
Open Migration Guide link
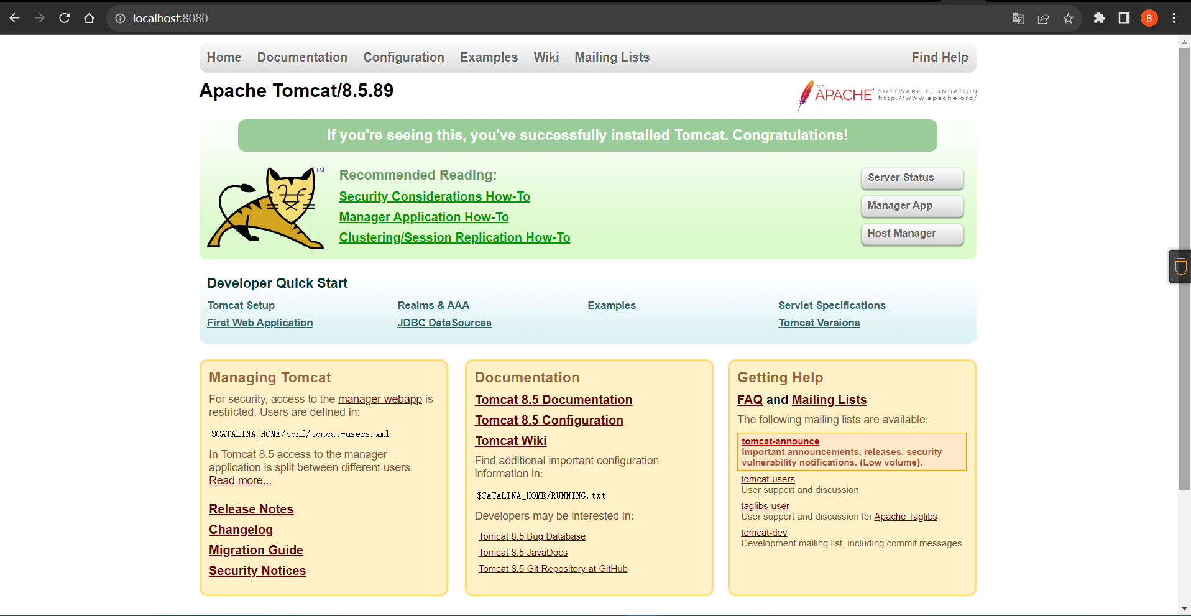pyautogui.click(x=256, y=550)
